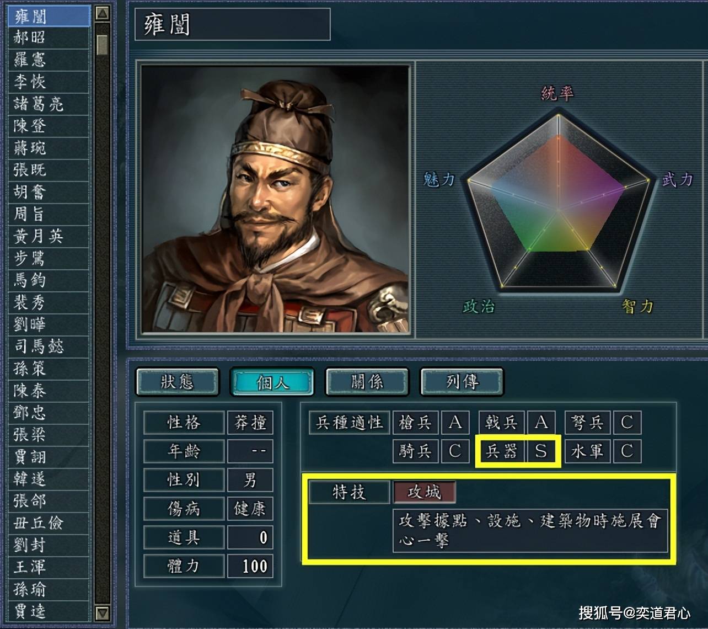Open the 列傳 biography tab
The image size is (708, 629).
coord(462,382)
